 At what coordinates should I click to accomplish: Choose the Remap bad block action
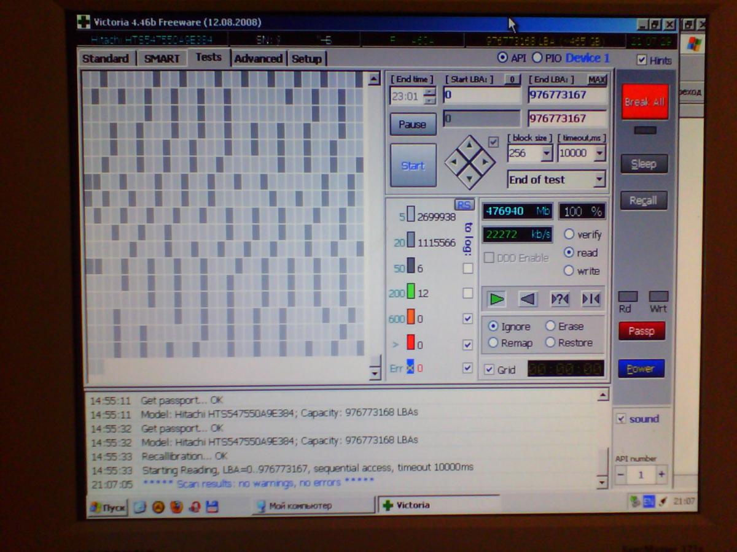(x=493, y=343)
